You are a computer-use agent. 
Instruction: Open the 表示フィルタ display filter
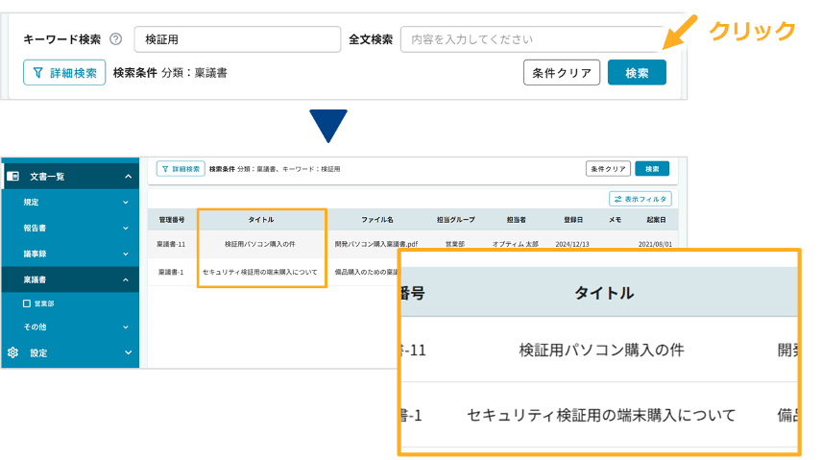pos(641,199)
